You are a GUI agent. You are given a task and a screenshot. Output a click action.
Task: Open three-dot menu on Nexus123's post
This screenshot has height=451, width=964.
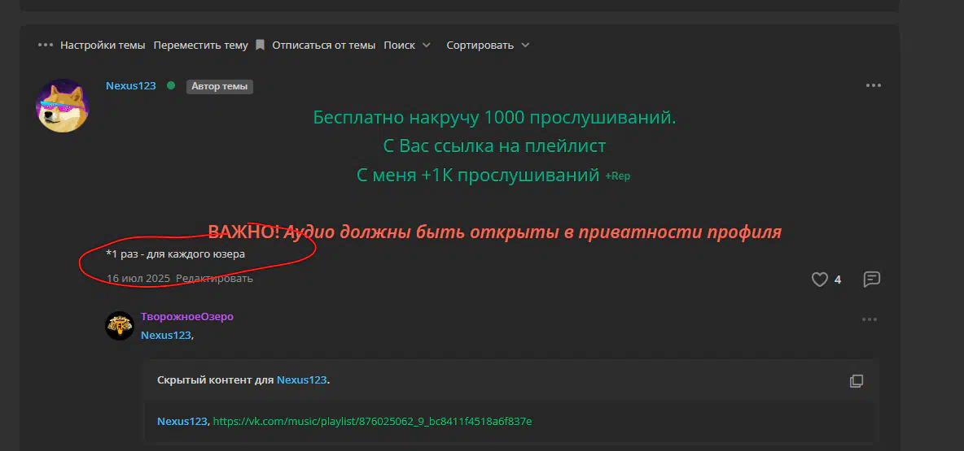873,85
